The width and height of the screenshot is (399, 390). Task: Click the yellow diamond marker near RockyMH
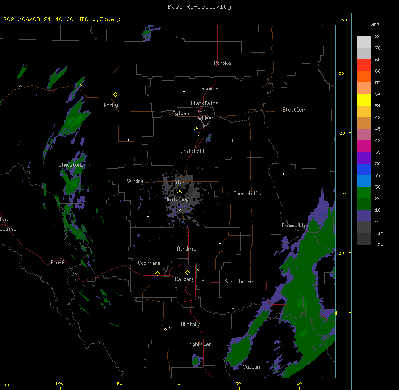click(116, 94)
